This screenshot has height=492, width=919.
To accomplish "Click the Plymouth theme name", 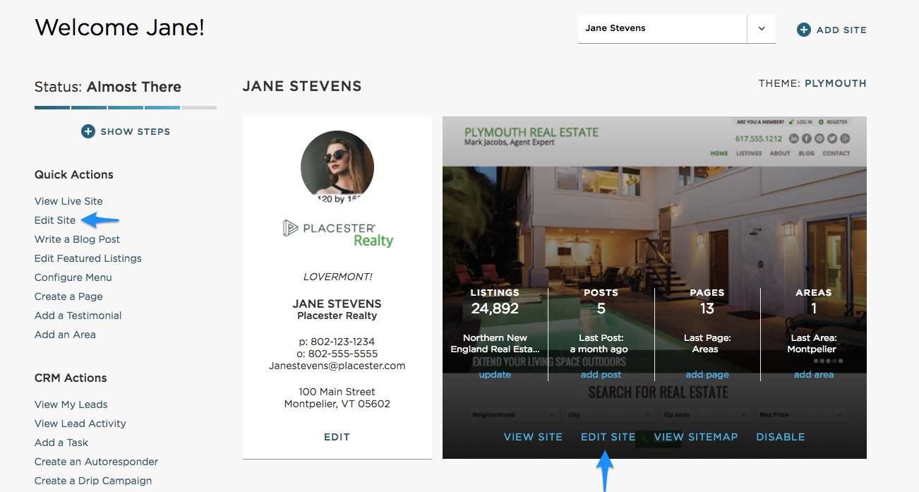I will coord(836,83).
